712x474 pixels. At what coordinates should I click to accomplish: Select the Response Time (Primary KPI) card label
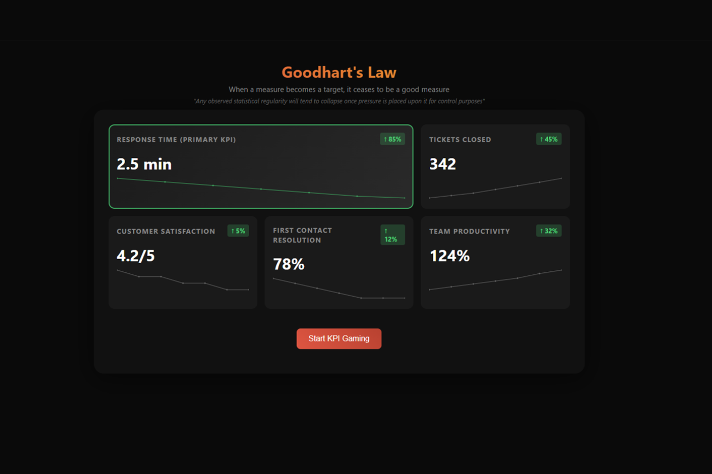pos(176,140)
